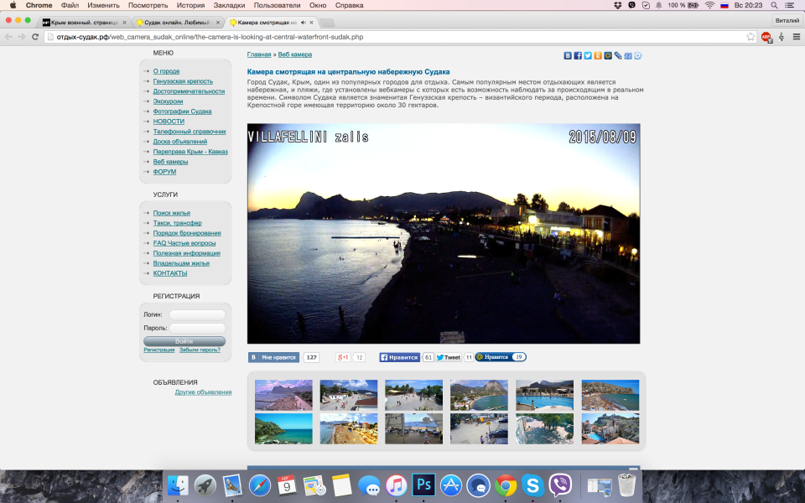Click the VK share icon in the header

click(568, 55)
